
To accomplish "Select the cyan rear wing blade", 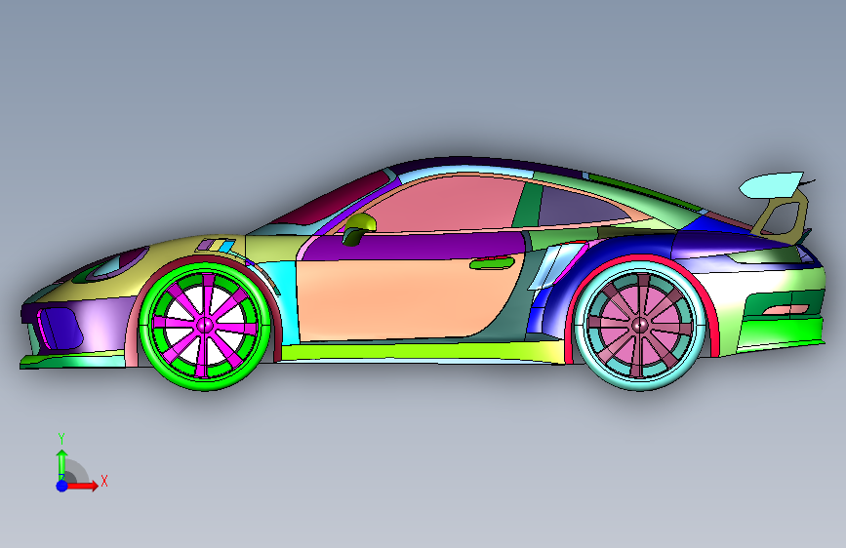I will tap(770, 184).
